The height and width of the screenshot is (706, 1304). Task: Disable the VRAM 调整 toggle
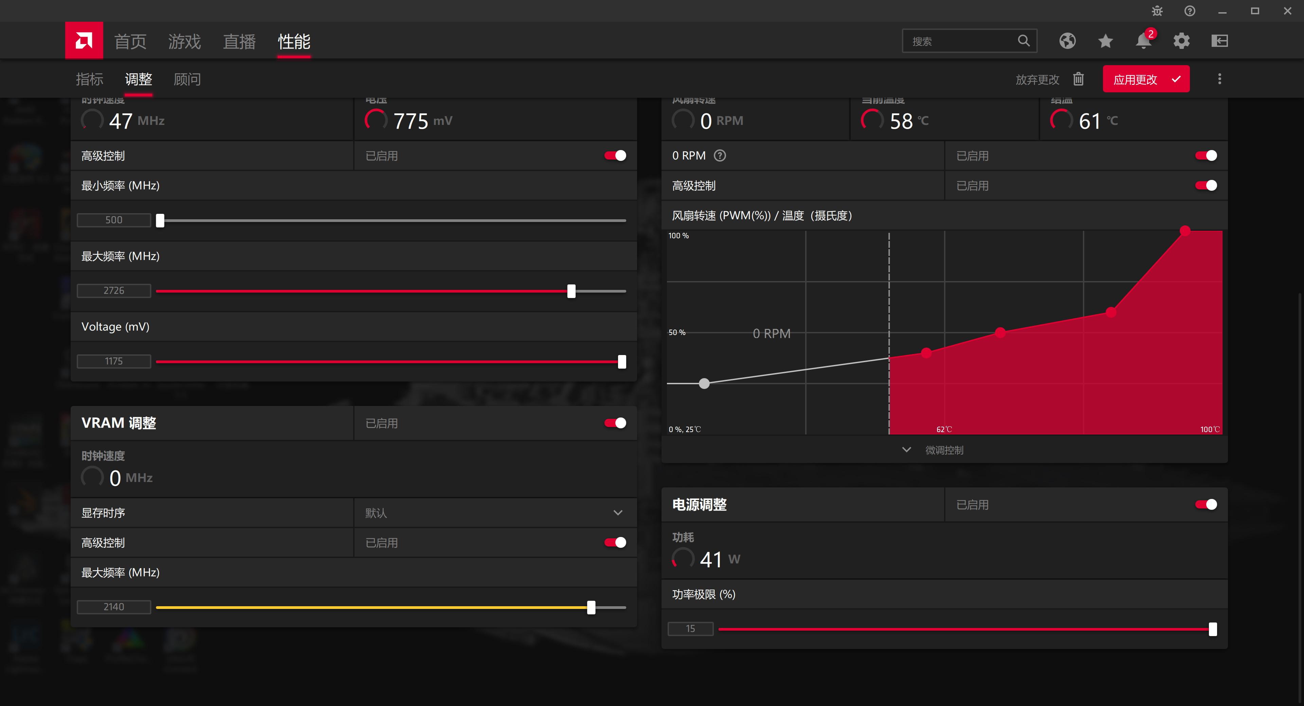[615, 423]
